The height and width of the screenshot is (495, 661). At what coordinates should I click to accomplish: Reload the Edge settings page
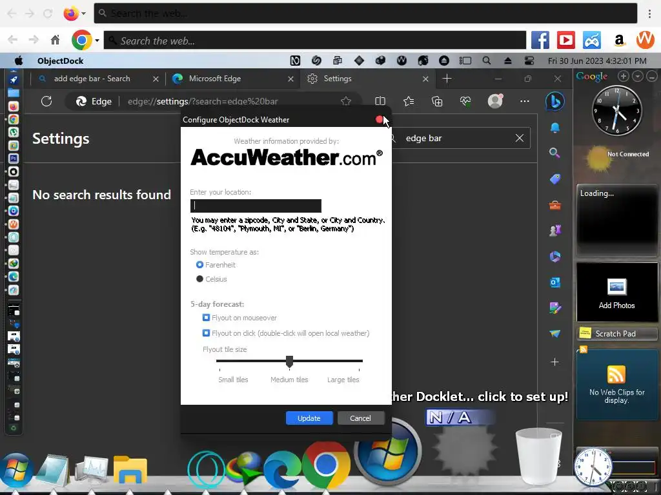pos(46,101)
